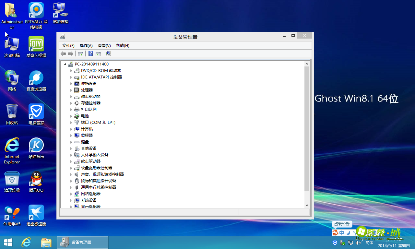Click the forward navigation arrow in Device Manager
This screenshot has width=415, height=249.
tap(71, 53)
